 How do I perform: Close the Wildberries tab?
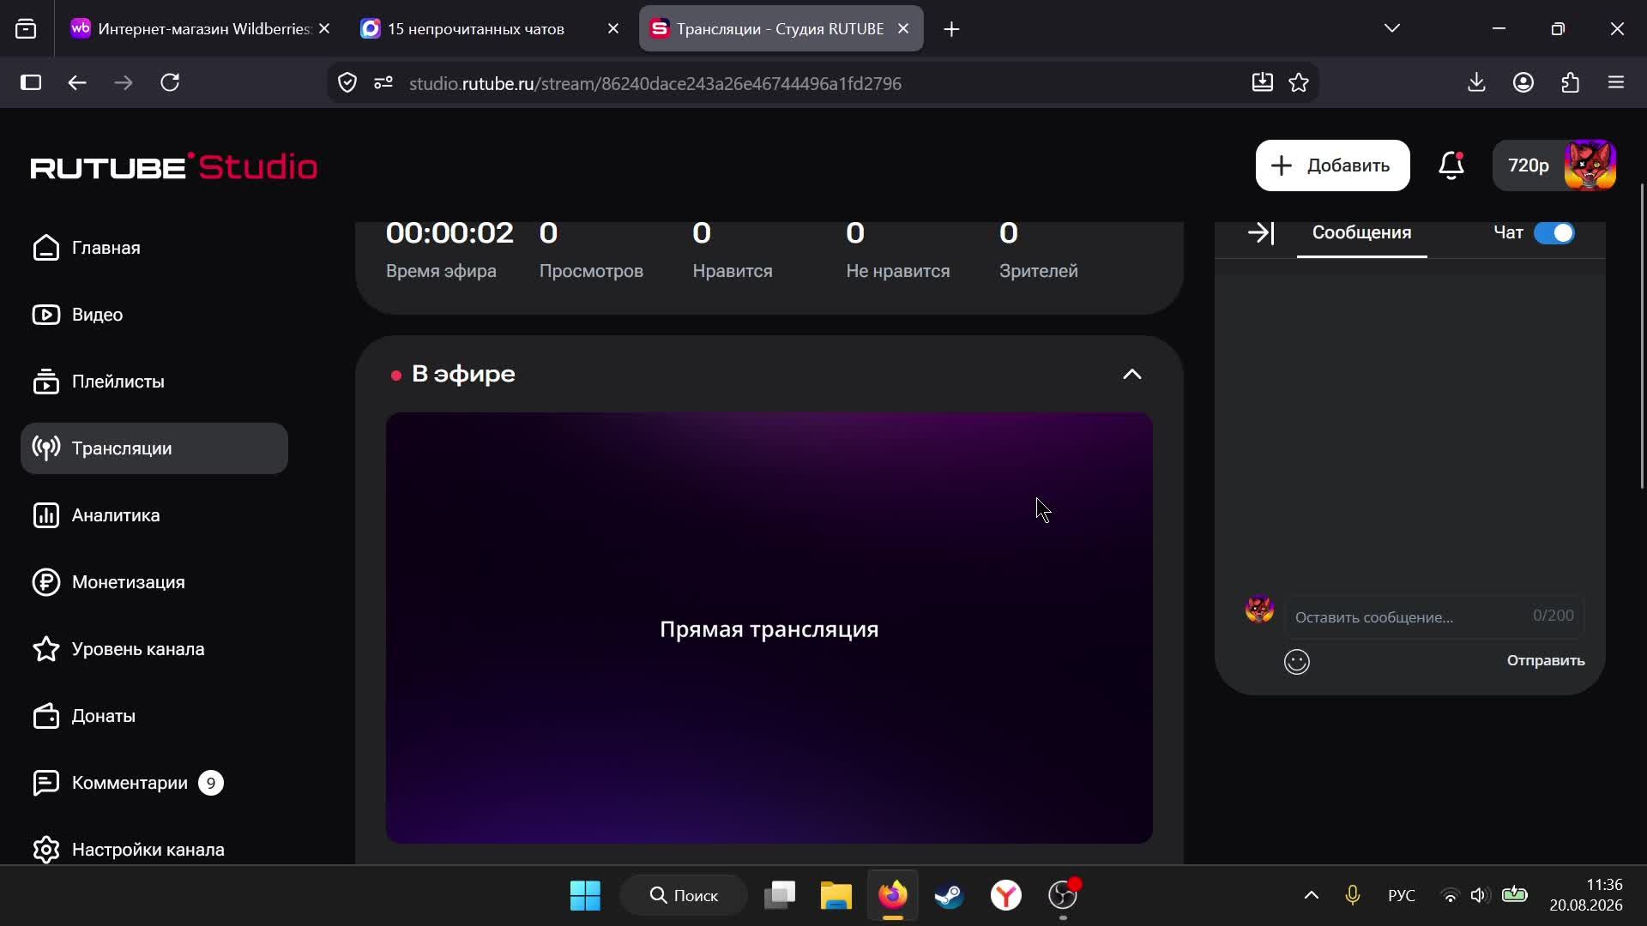click(x=324, y=29)
